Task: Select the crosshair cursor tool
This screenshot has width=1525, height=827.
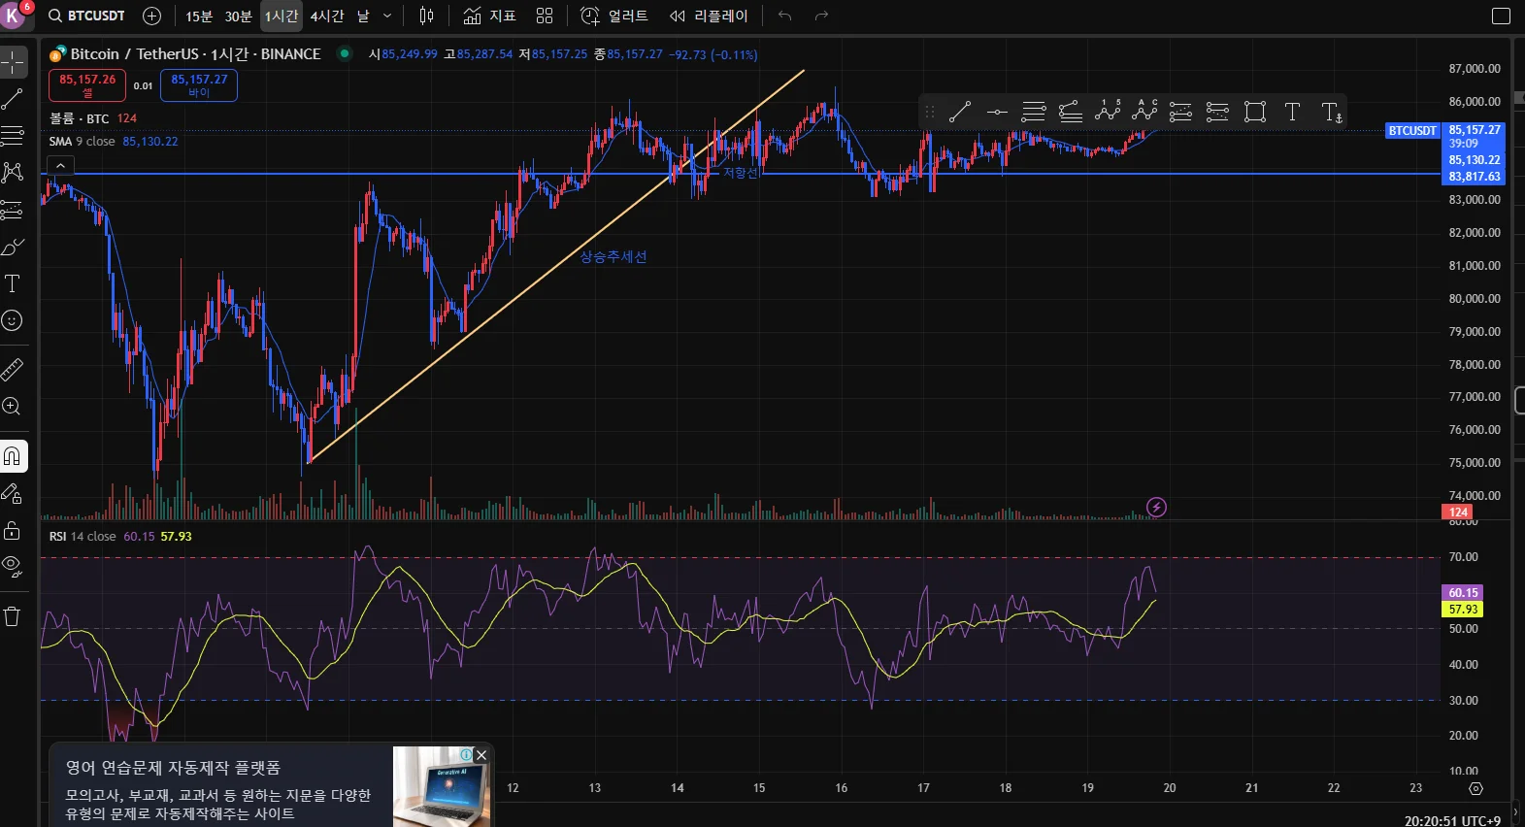Action: click(x=13, y=62)
